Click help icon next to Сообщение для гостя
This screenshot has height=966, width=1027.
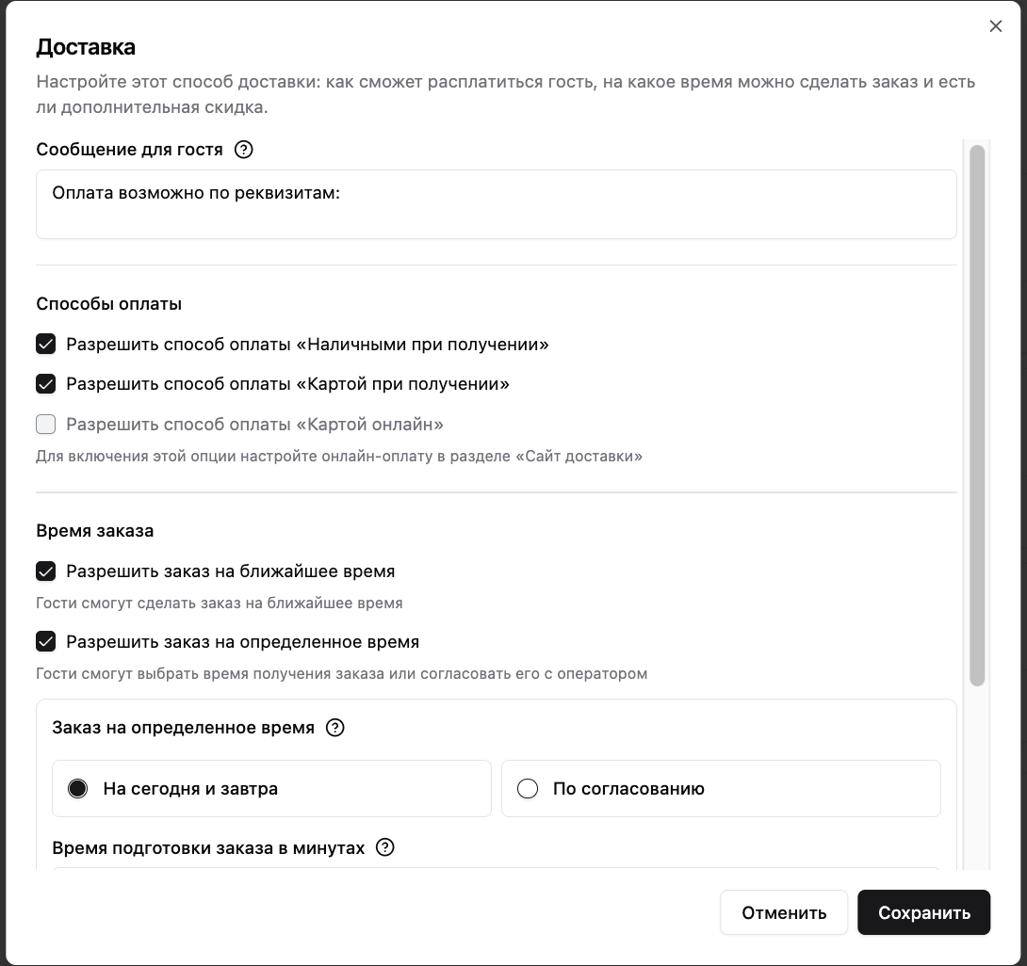[244, 149]
